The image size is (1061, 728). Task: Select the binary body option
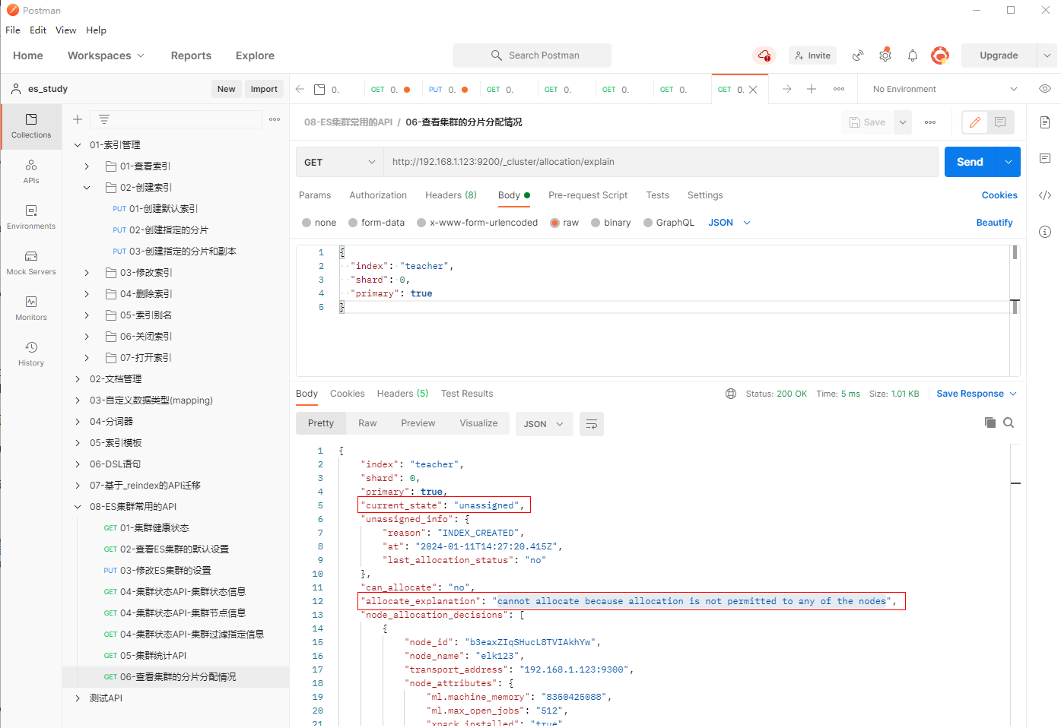tap(596, 223)
